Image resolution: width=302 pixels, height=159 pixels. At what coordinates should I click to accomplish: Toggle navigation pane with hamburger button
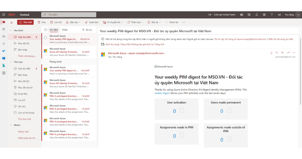[x=12, y=22]
